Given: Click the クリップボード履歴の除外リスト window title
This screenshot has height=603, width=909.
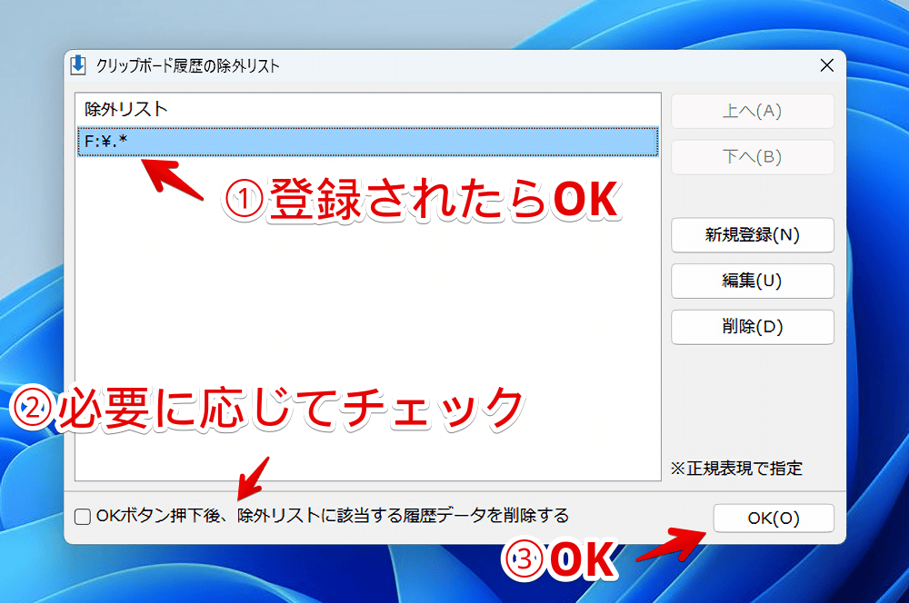Looking at the screenshot, I should point(188,66).
